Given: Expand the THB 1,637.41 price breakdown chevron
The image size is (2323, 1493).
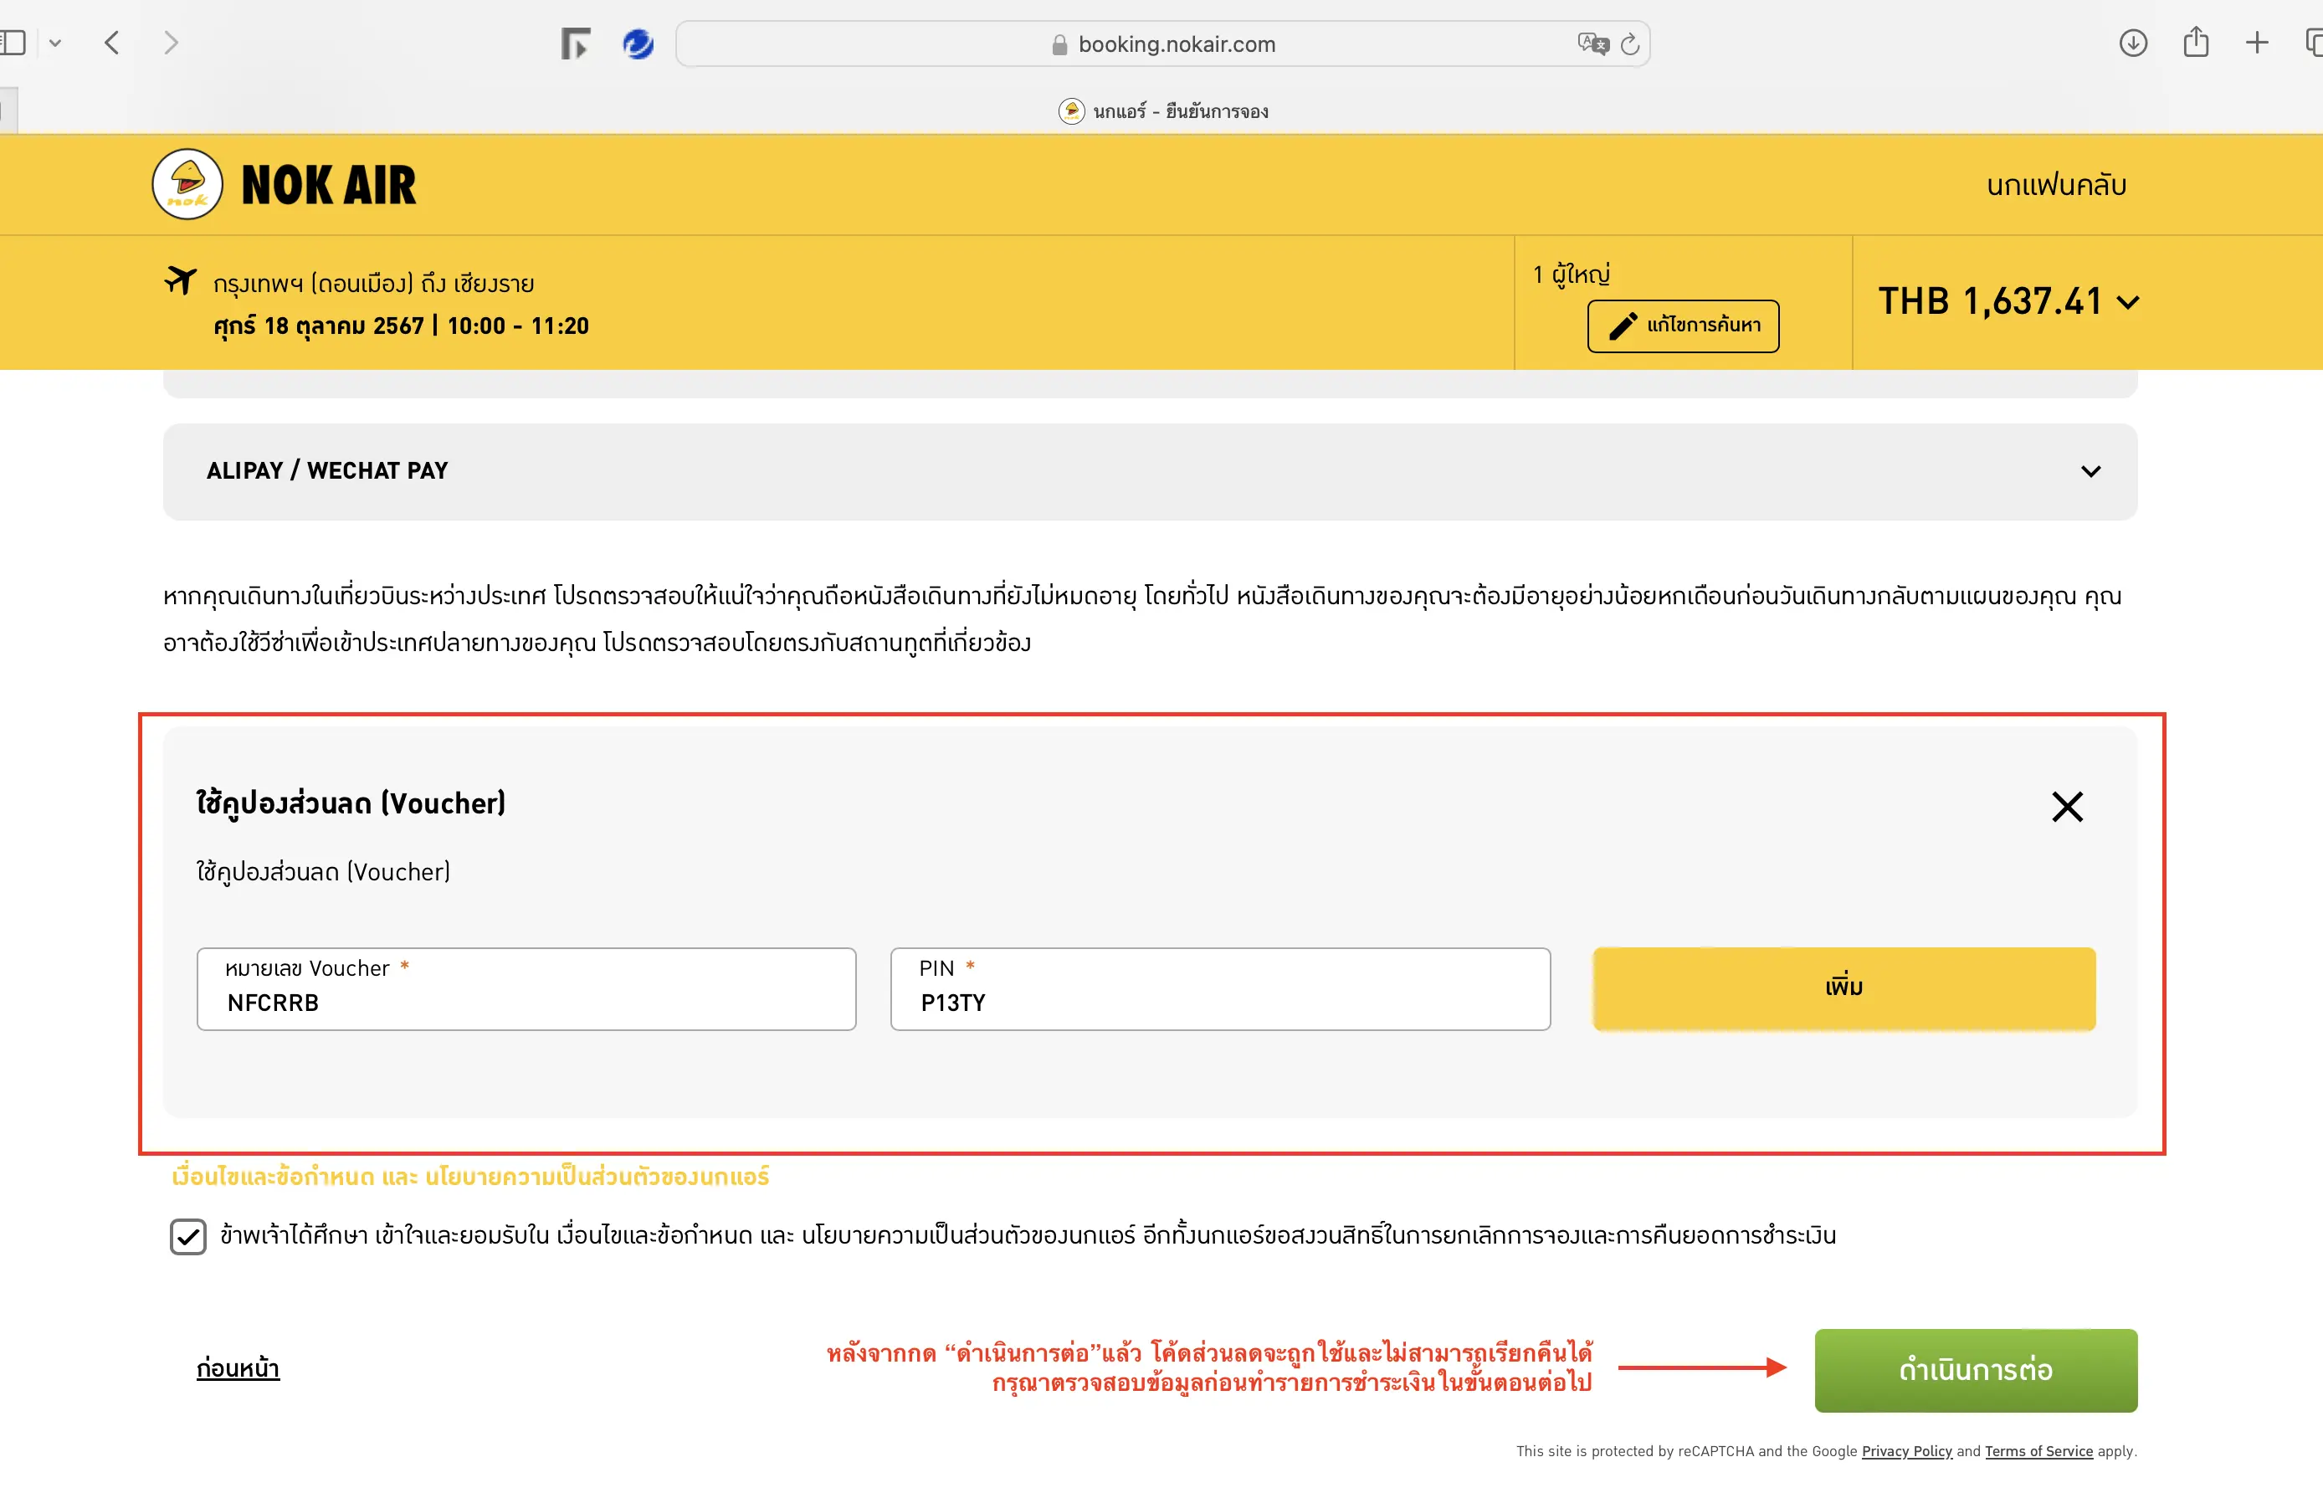Looking at the screenshot, I should (2127, 302).
